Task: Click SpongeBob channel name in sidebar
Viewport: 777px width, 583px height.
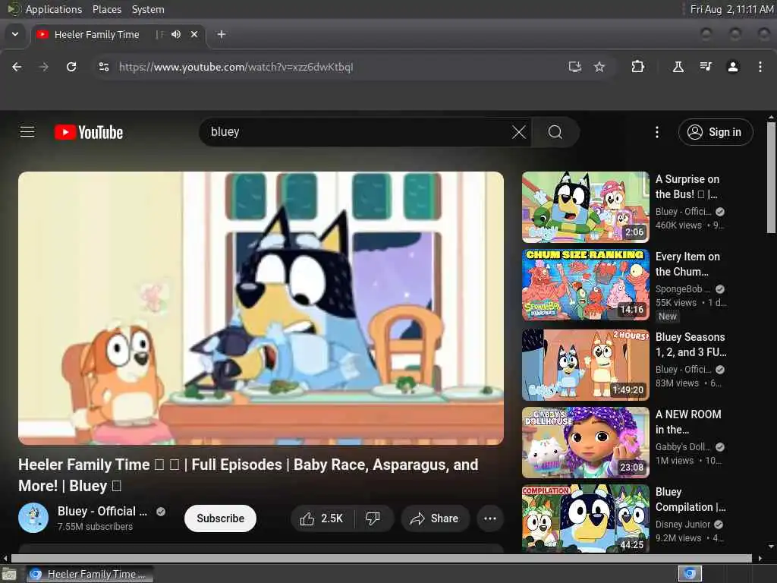Action: click(x=683, y=289)
